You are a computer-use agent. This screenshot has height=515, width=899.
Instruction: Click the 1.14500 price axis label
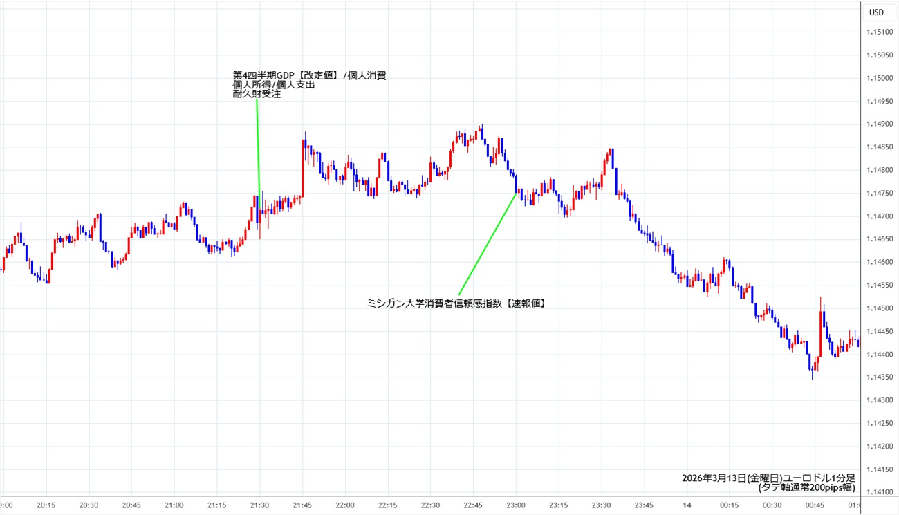879,308
